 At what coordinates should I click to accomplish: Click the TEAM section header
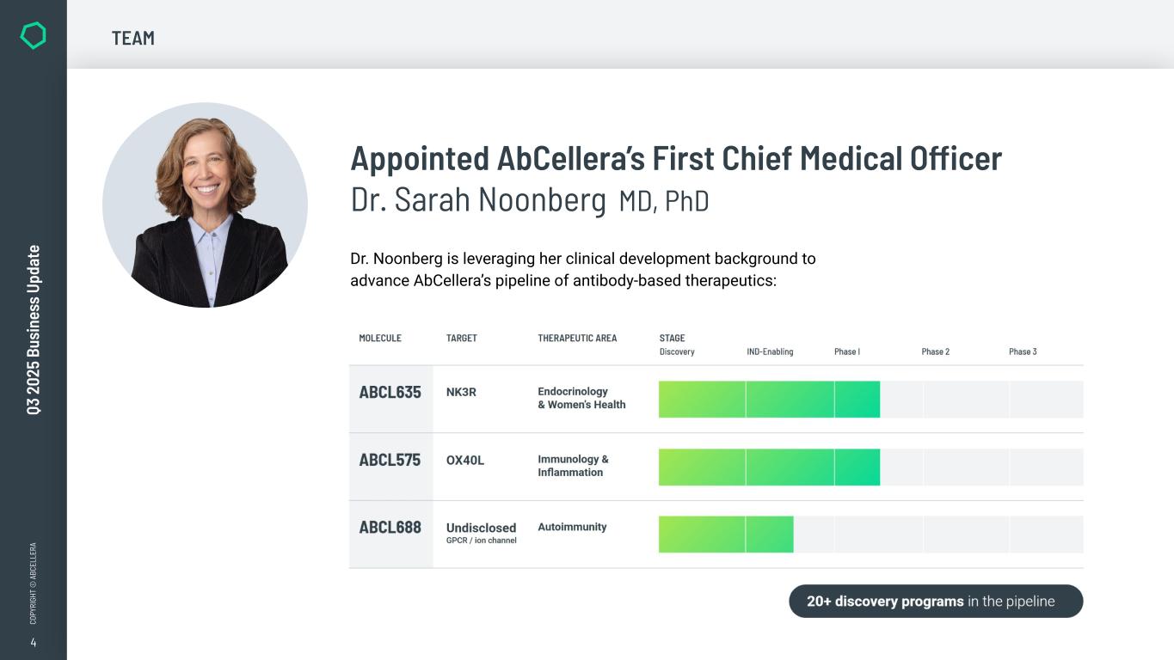coord(133,38)
